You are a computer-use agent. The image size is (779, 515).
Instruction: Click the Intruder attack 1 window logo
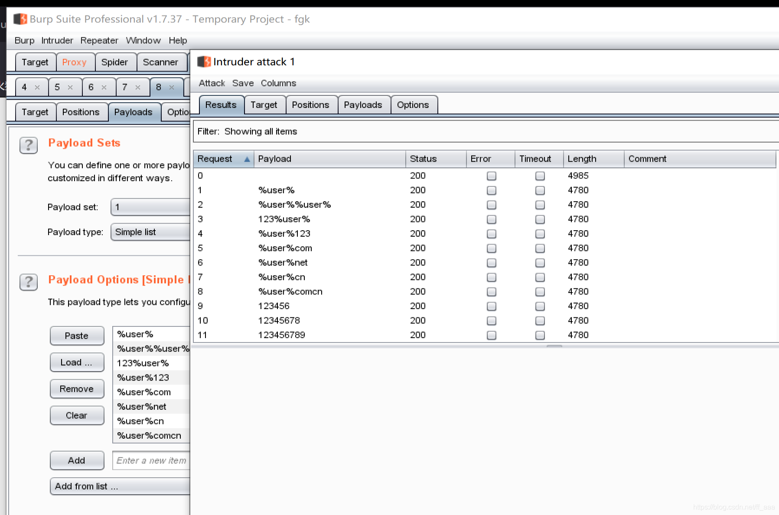coord(204,62)
